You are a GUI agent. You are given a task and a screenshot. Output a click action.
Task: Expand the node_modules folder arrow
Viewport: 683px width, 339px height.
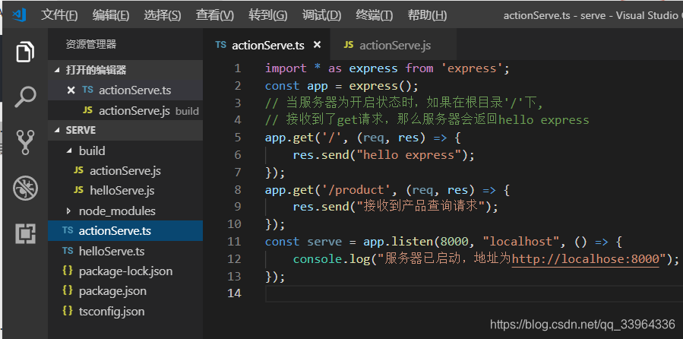pos(69,211)
